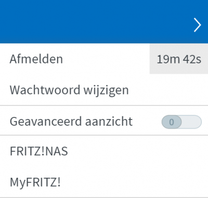Collapse the user menu via the header arrow
Image resolution: width=208 pixels, height=198 pixels.
click(198, 25)
